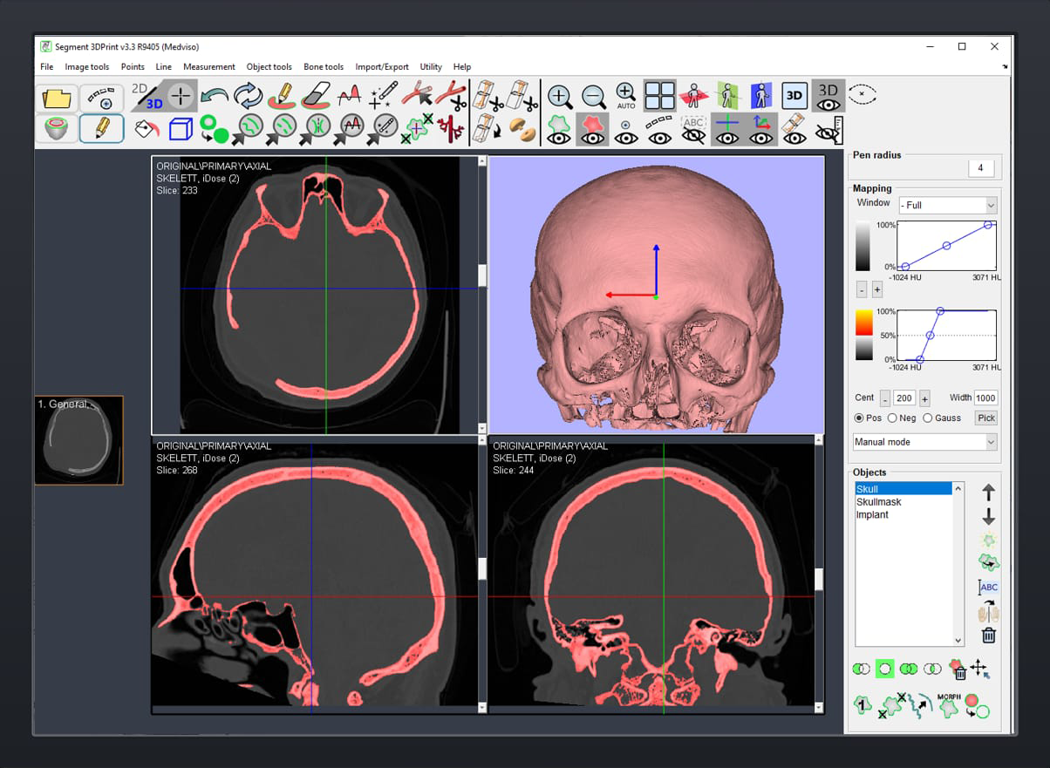Click the zoom in magnifier
Viewport: 1050px width, 768px height.
(x=559, y=96)
